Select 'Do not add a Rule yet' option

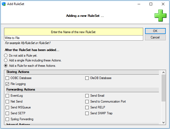click(6, 56)
